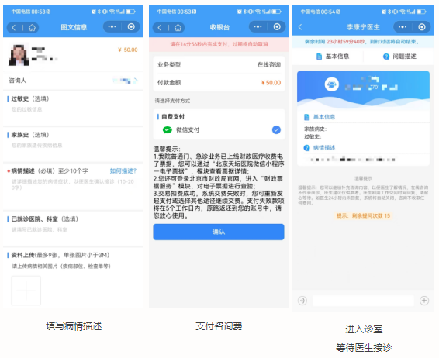The image size is (439, 358).
Task: Tap home icon on 收银台 screen
Action: pyautogui.click(x=178, y=27)
